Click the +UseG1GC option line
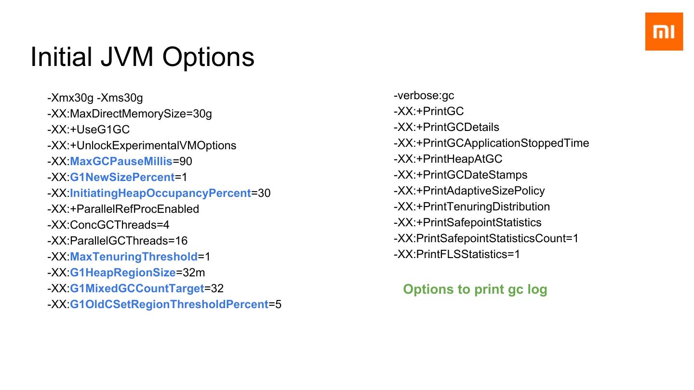 (x=88, y=130)
